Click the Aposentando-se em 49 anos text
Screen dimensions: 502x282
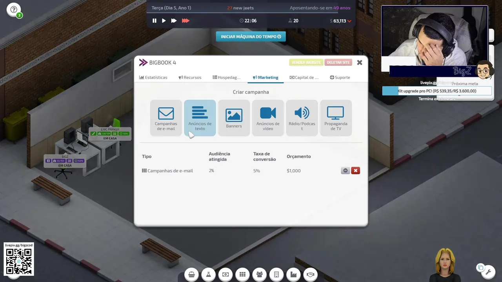[x=320, y=8]
